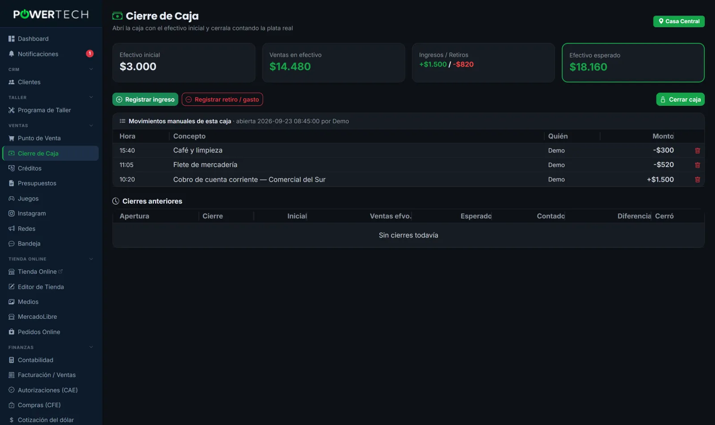Click the Cierre de Caja sidebar item

coord(50,153)
